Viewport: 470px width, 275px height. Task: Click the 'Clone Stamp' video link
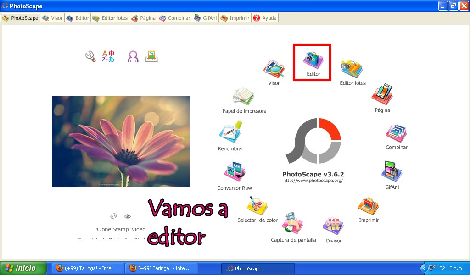tap(121, 229)
